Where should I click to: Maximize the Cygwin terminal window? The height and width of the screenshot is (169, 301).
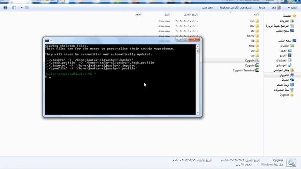[185, 39]
